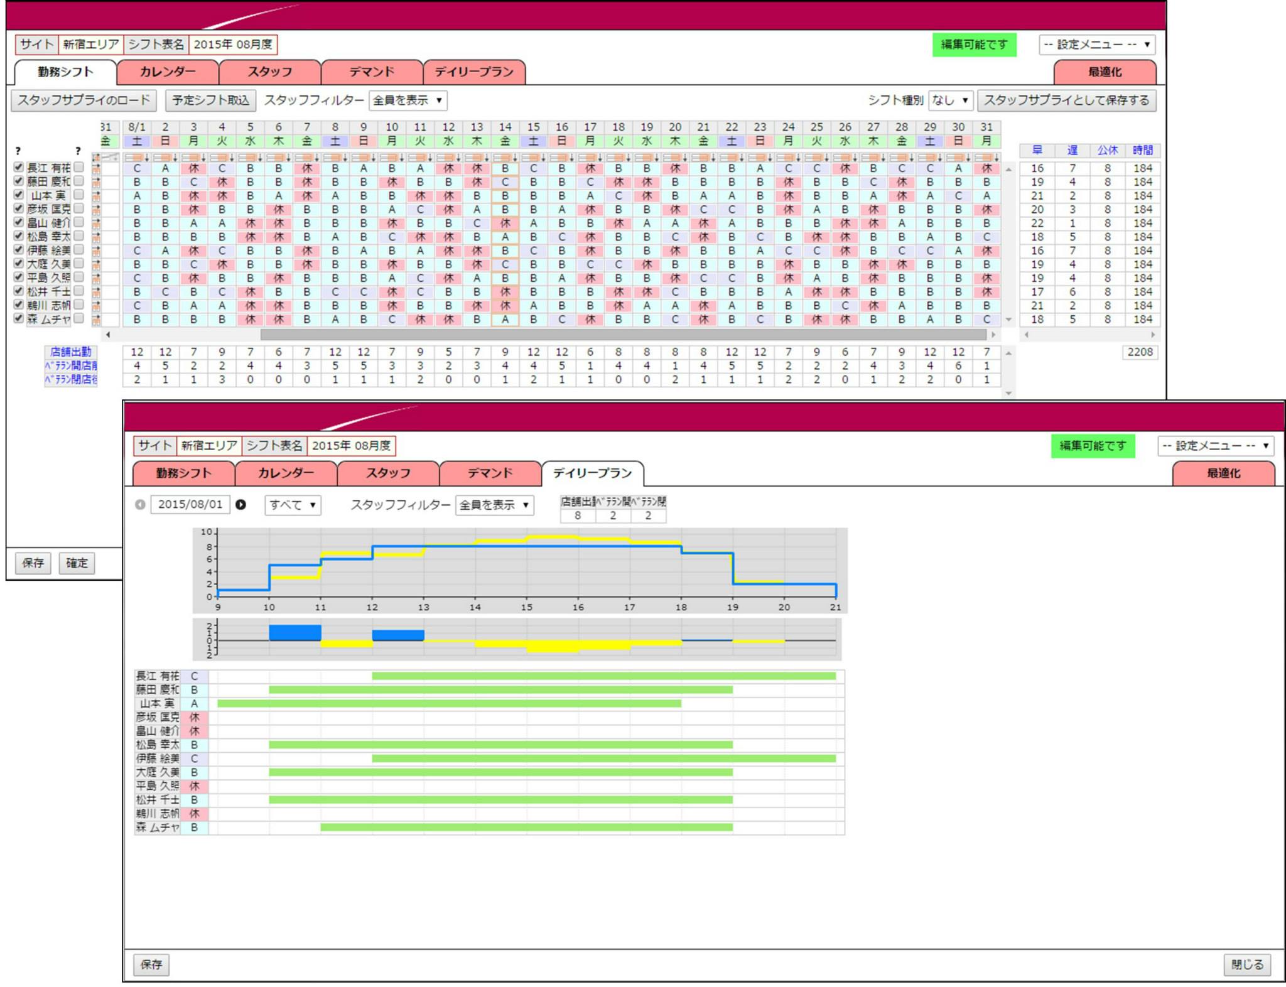Viewport: 1286px width, 987px height.
Task: Click column sort icon under date 20
Action: (675, 157)
